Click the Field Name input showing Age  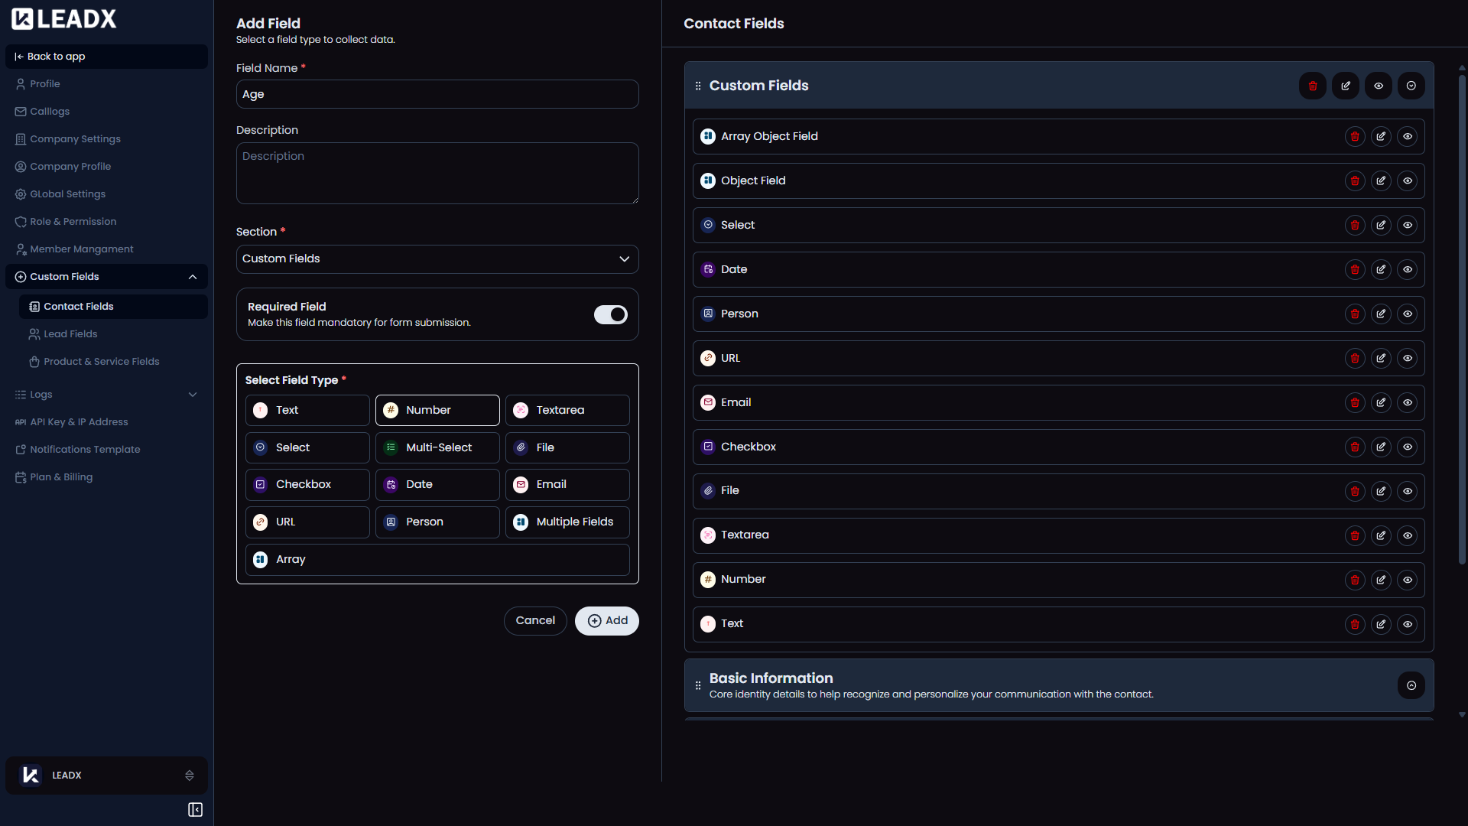[x=437, y=94]
